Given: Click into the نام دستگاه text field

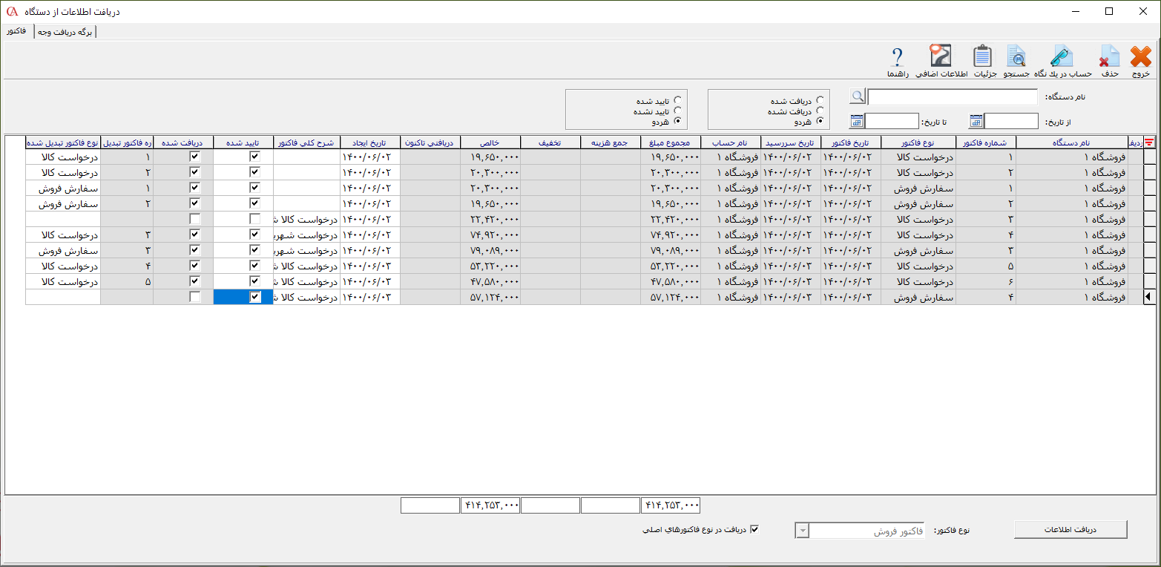Looking at the screenshot, I should 953,97.
